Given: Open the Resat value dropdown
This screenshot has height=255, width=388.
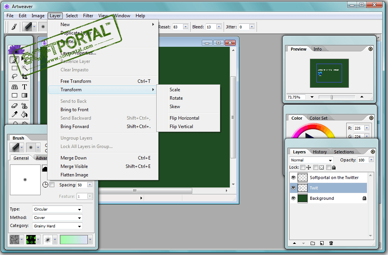Looking at the screenshot, I should tap(185, 27).
